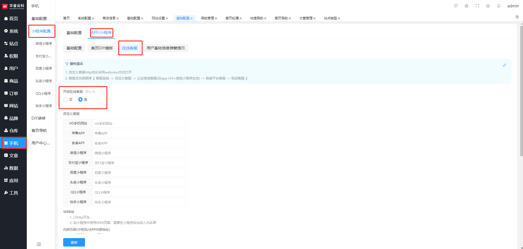Click the H5手机网站 input field
The height and width of the screenshot is (249, 523).
tap(139, 123)
